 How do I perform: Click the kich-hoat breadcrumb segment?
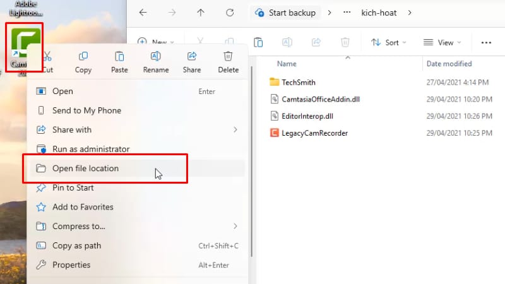tap(379, 13)
